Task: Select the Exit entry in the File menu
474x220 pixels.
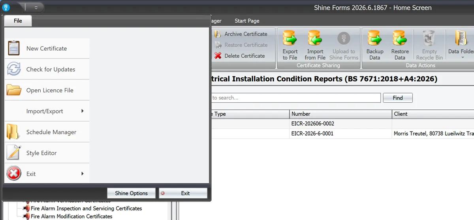Action: [47, 174]
